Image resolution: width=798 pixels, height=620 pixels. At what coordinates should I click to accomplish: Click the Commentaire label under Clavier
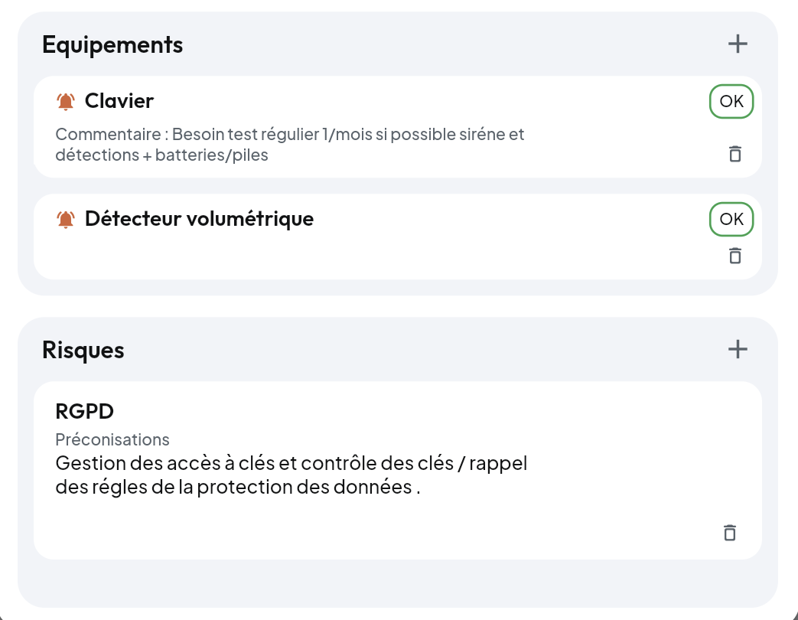coord(109,135)
